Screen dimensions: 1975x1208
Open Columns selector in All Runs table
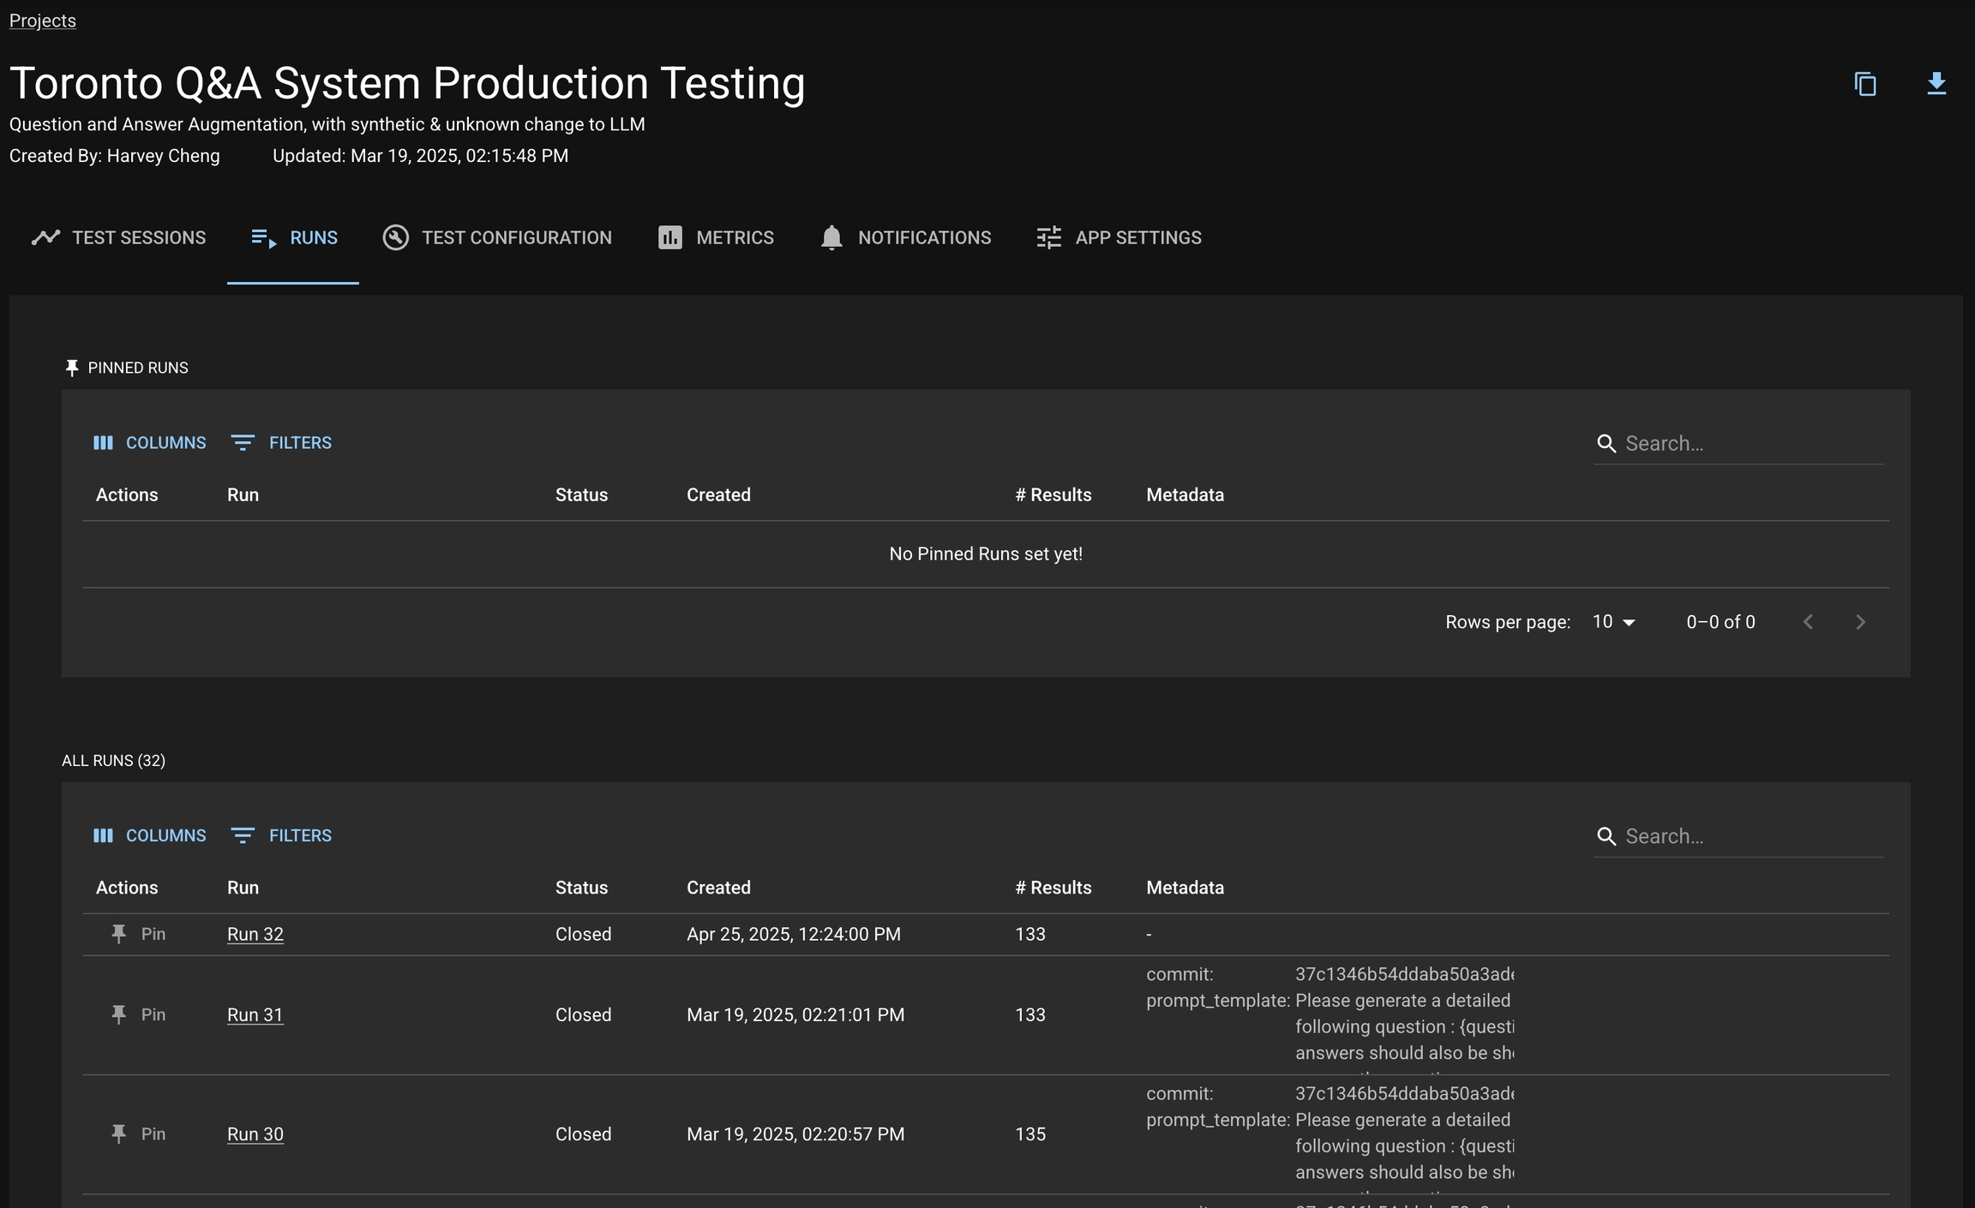click(x=150, y=835)
